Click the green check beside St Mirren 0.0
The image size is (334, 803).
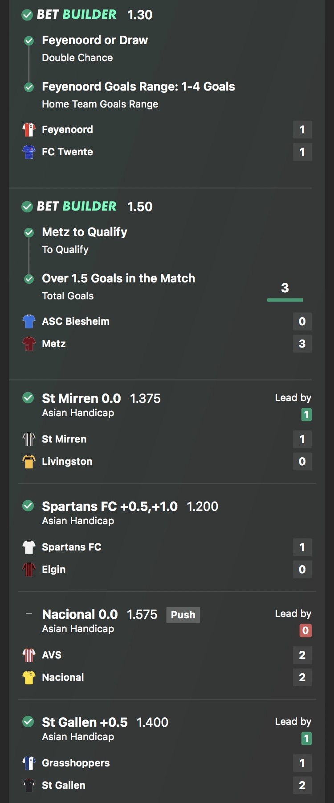[28, 398]
